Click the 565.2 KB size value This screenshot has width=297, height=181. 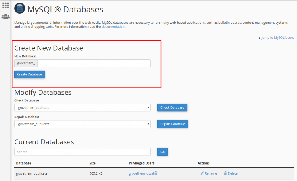point(96,173)
